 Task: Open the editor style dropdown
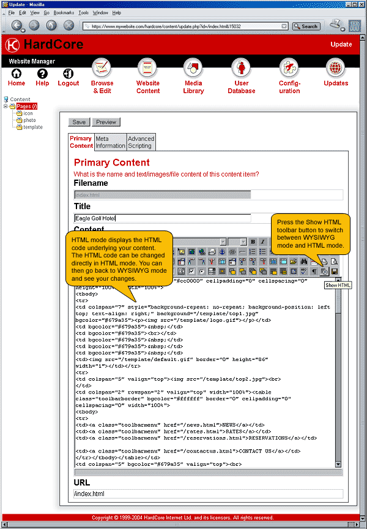pos(223,242)
